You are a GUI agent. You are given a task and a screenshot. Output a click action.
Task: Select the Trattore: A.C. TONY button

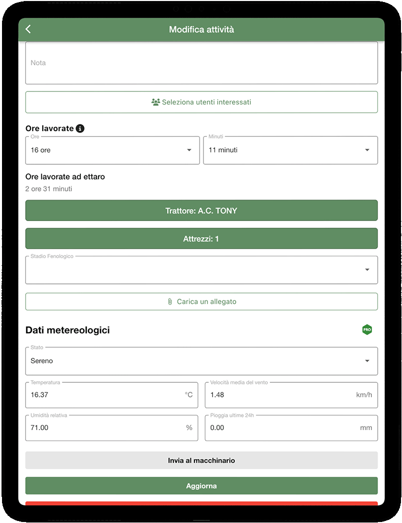[x=201, y=210]
